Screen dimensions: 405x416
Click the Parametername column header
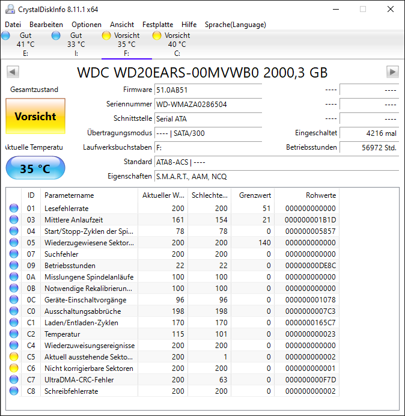89,195
